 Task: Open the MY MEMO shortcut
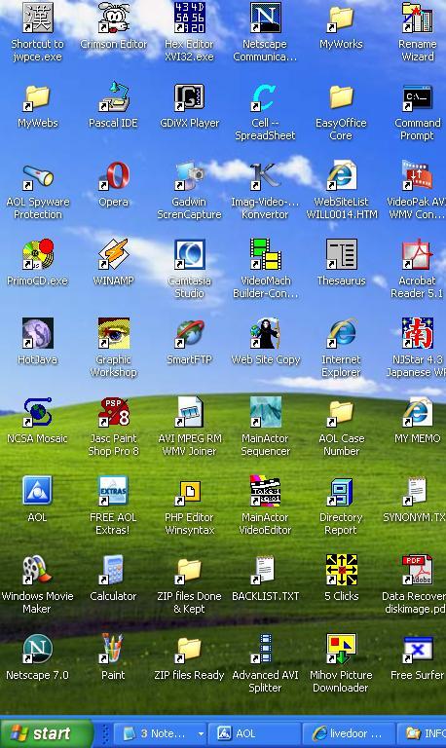pyautogui.click(x=418, y=412)
